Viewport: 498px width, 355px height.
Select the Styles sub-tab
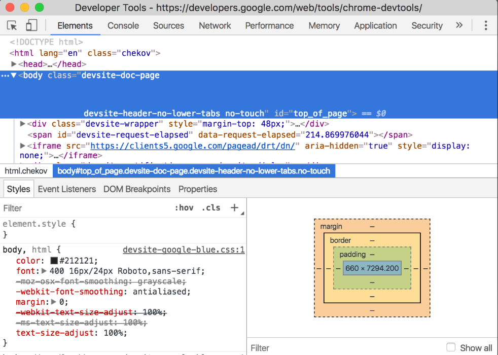18,189
